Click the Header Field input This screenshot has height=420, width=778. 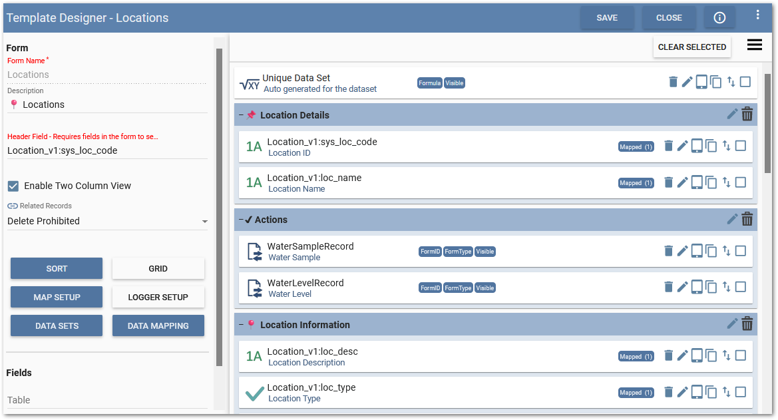pos(106,150)
